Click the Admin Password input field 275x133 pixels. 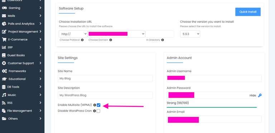click(212, 95)
